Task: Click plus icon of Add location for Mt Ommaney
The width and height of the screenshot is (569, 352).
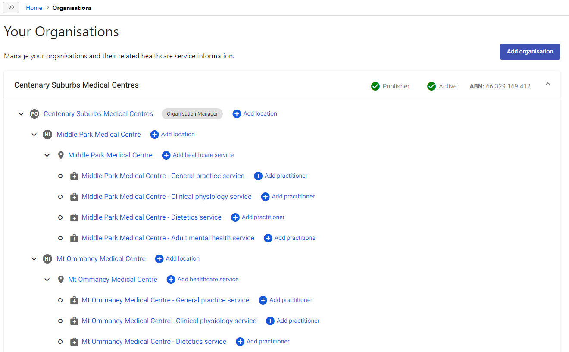Action: pos(159,259)
